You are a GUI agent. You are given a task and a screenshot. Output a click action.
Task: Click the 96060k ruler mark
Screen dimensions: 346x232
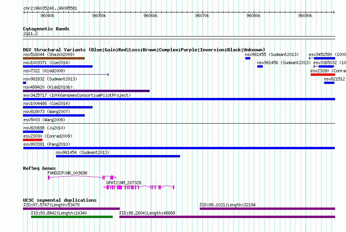click(150, 16)
